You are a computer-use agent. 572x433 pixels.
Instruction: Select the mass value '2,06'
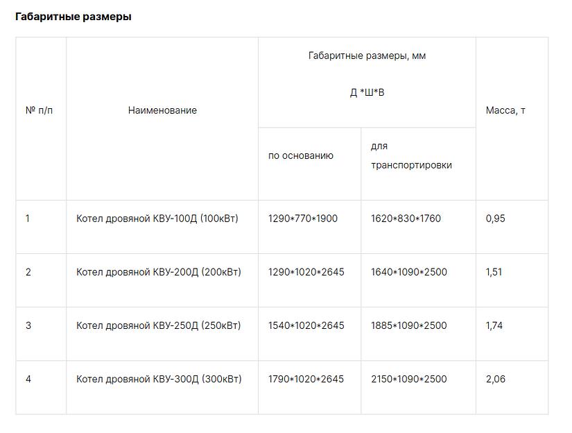point(496,379)
